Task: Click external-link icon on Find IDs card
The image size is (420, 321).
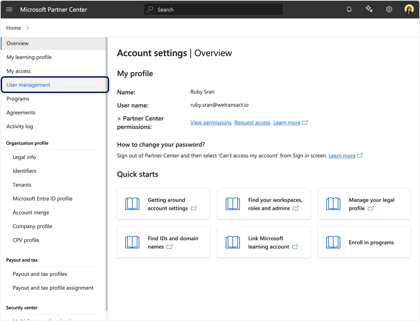Action: point(170,247)
